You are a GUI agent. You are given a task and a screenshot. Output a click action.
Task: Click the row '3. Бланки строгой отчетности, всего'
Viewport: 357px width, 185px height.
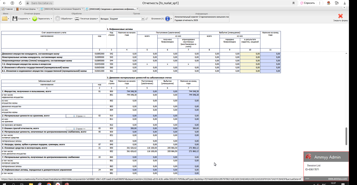[20, 129]
